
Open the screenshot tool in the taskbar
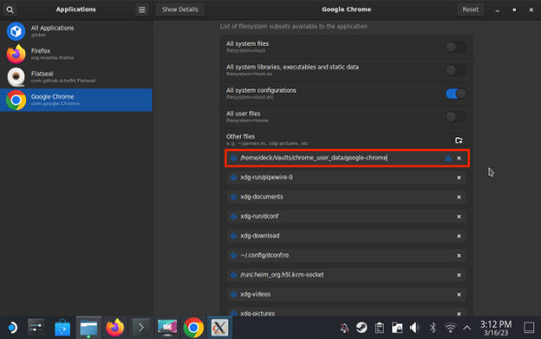pos(167,328)
